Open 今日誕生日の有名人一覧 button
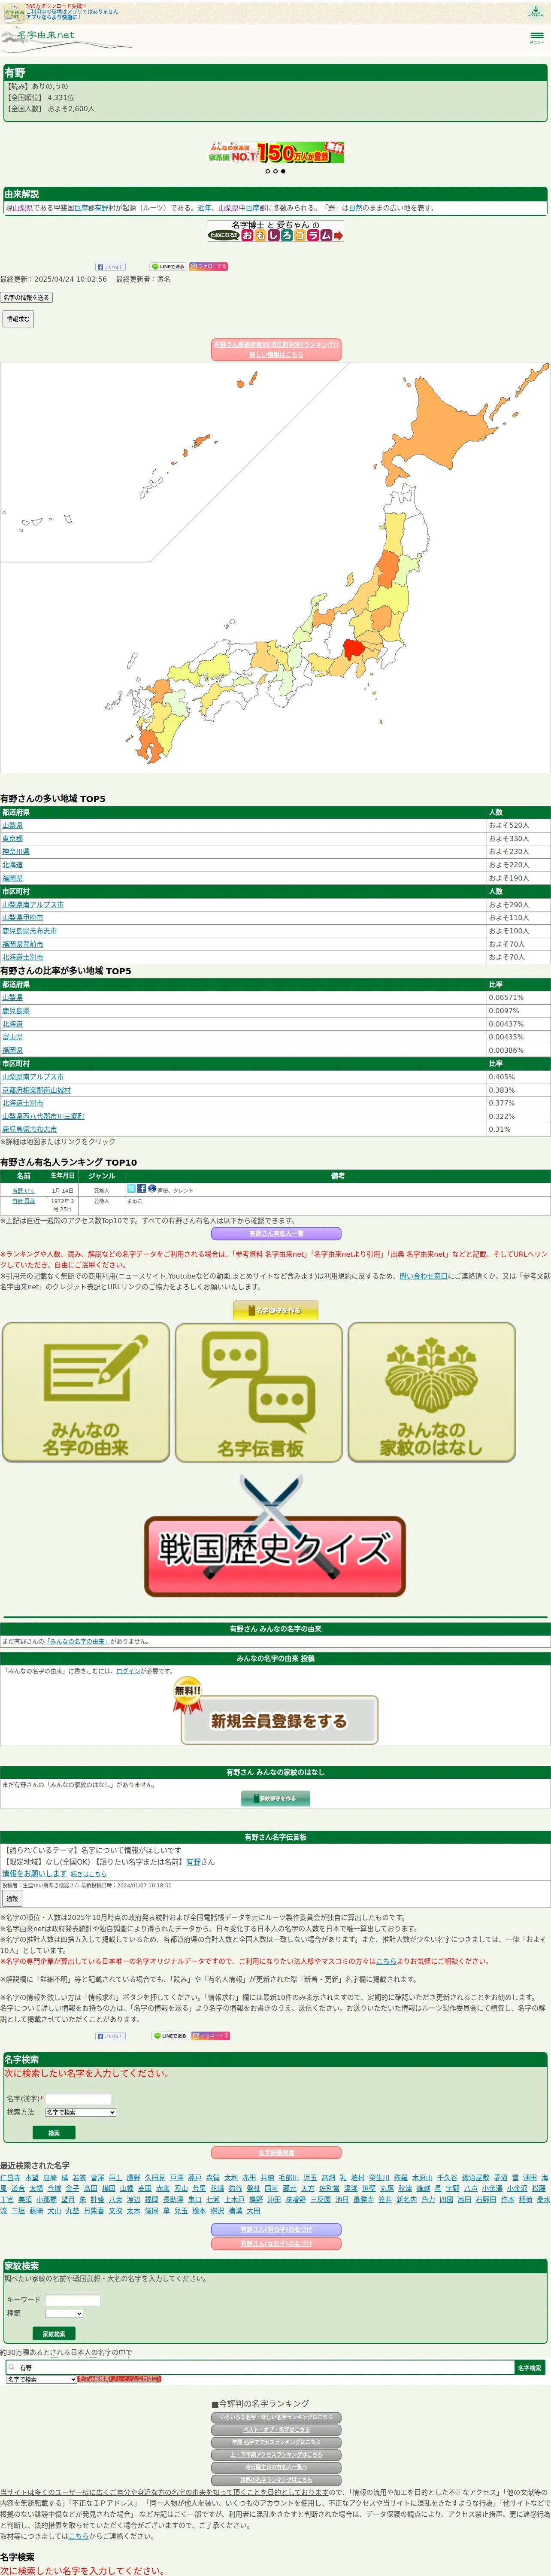The height and width of the screenshot is (2576, 551). point(275,2467)
